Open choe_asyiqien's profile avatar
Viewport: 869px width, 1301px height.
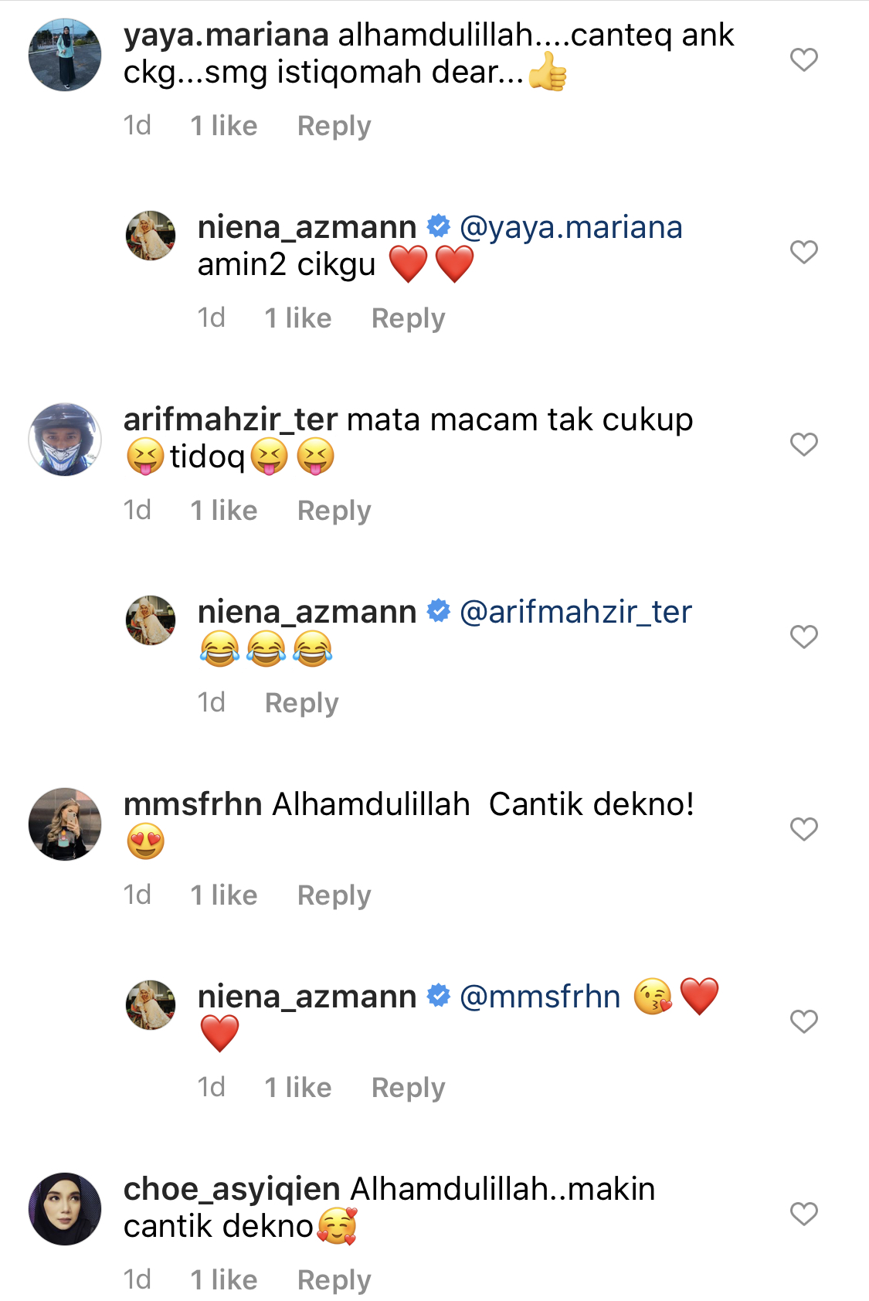[65, 1209]
